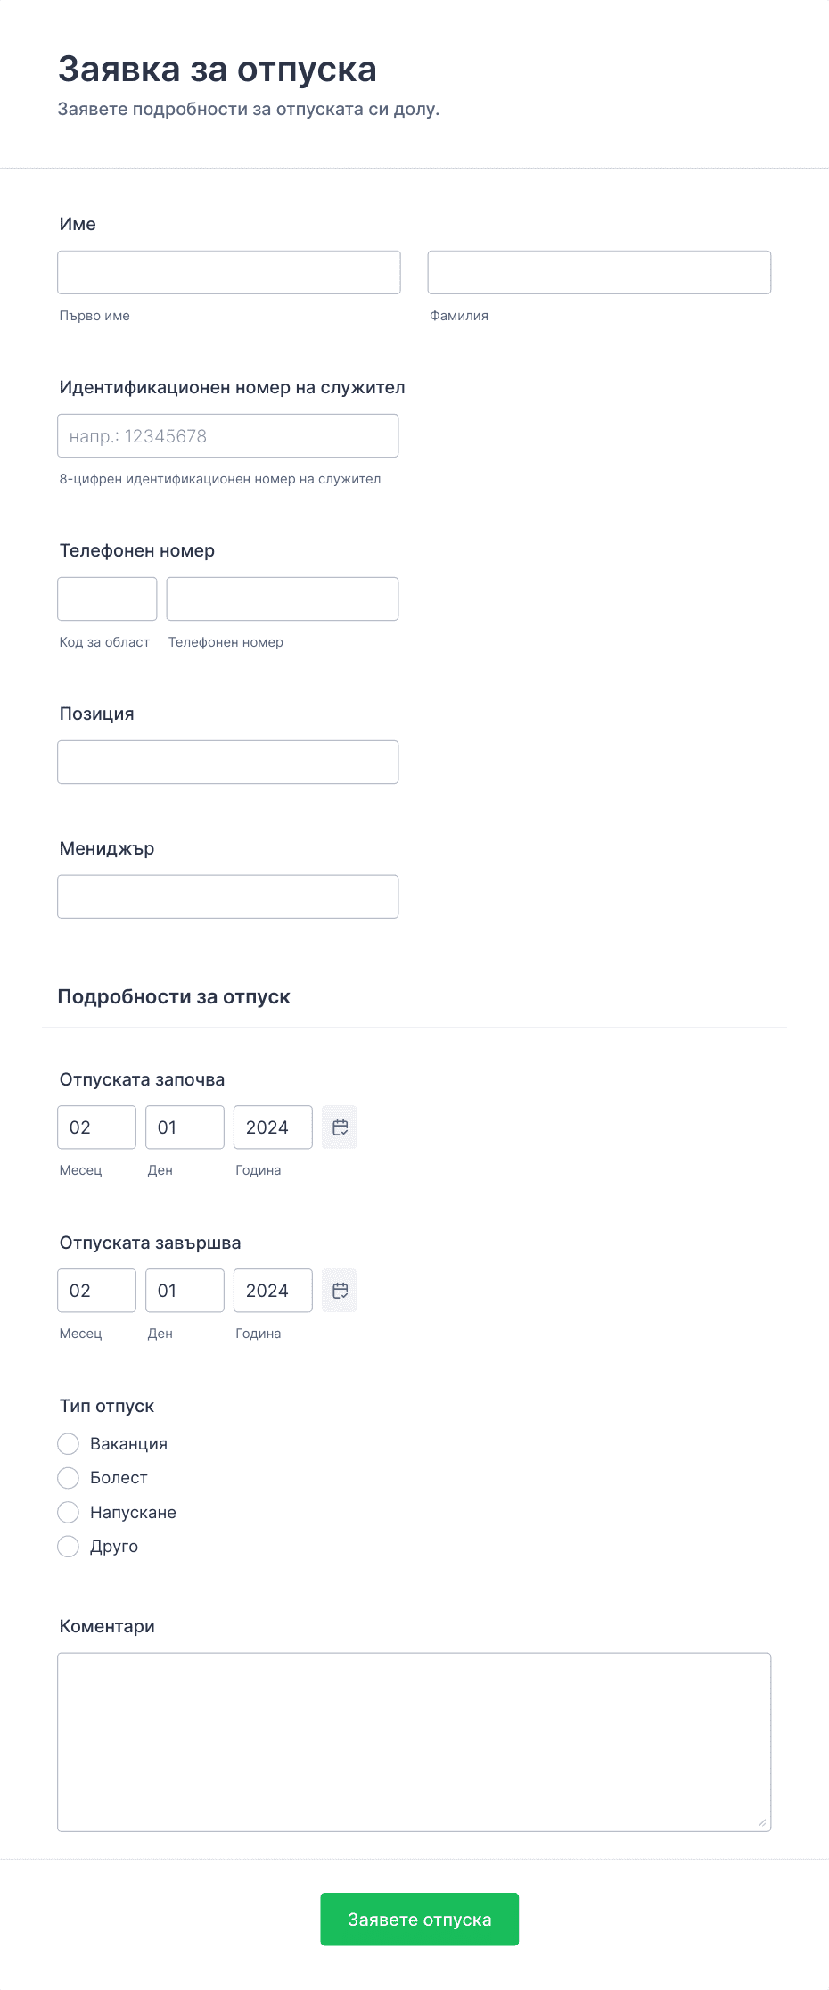This screenshot has width=829, height=1990.
Task: Select the Ваканция leave type
Action: pos(69,1444)
